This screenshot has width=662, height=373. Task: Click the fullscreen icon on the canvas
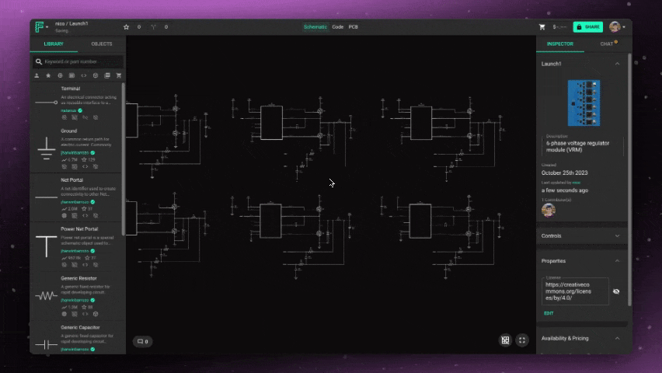click(x=522, y=340)
